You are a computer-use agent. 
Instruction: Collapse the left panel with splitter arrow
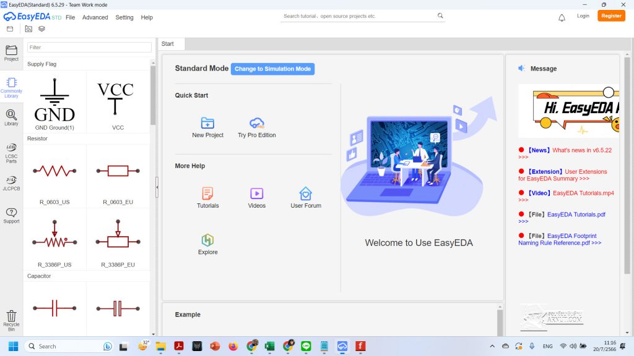click(157, 187)
